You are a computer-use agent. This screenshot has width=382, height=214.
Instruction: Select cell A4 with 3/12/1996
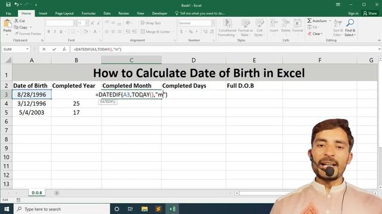[32, 103]
